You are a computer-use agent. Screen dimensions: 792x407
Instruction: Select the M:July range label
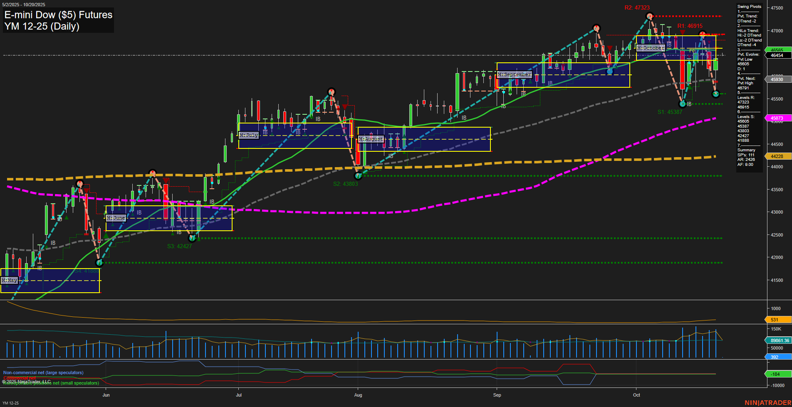click(x=248, y=135)
